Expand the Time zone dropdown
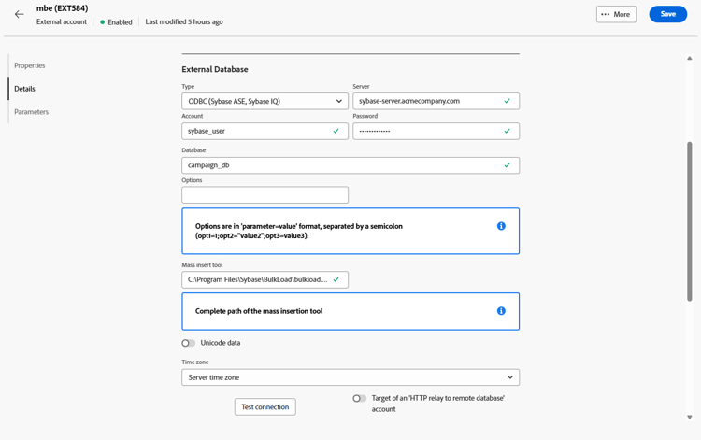701x440 pixels. pos(350,377)
